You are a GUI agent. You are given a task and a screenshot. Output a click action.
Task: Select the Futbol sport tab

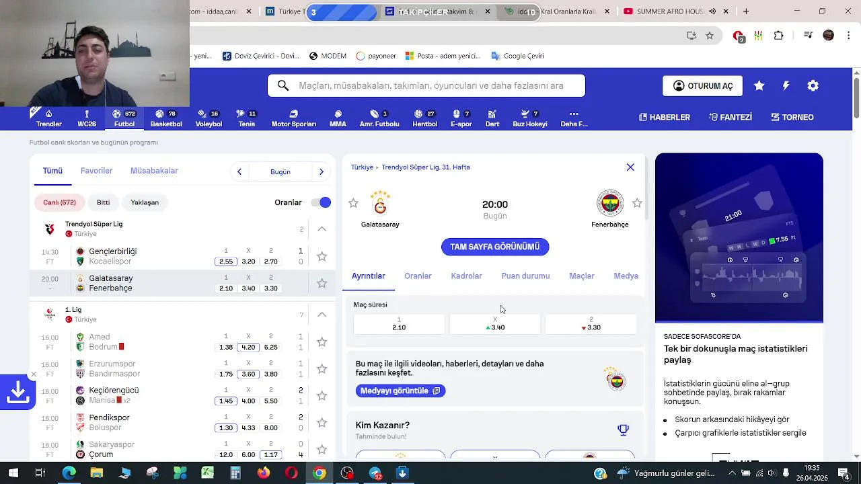(124, 118)
